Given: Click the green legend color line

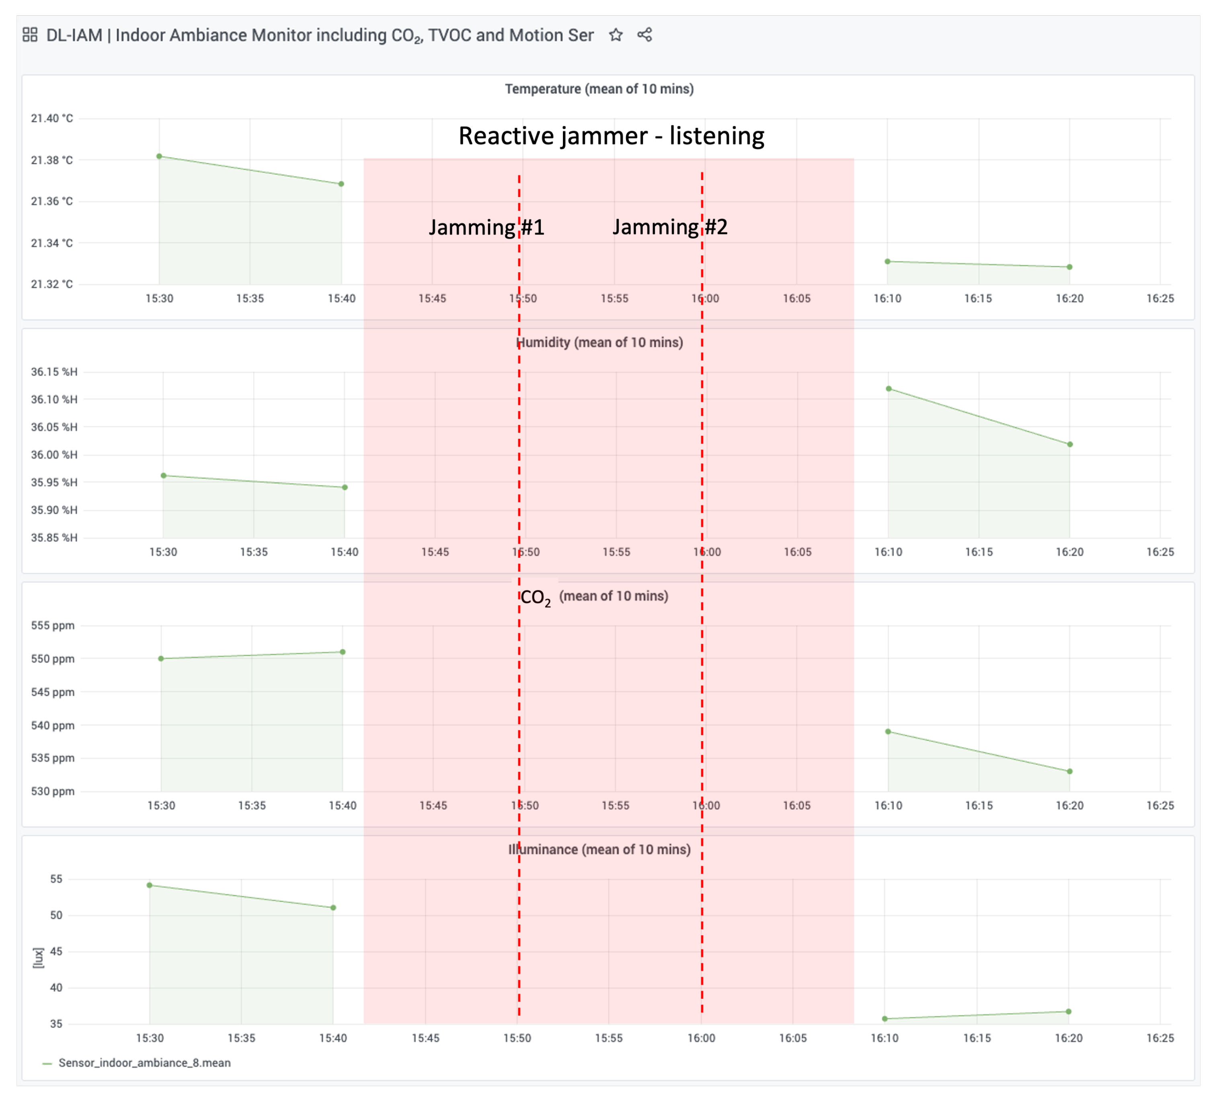Looking at the screenshot, I should point(47,1064).
